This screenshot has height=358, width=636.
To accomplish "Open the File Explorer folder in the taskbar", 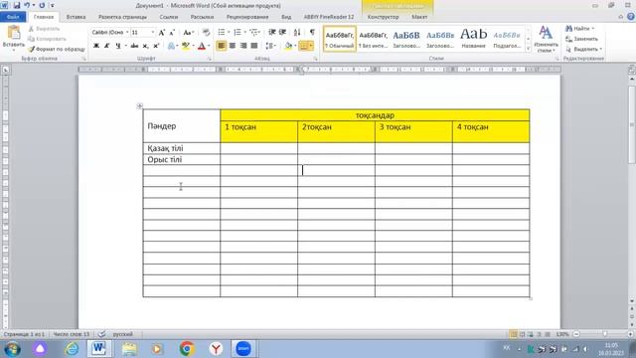I will pyautogui.click(x=129, y=349).
